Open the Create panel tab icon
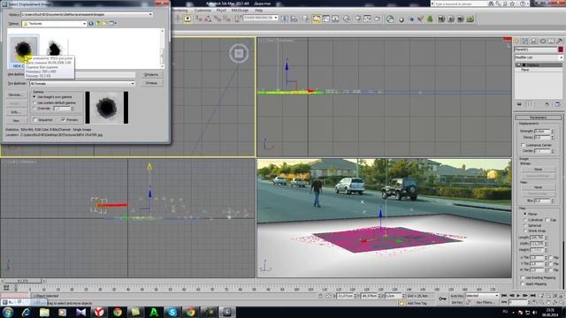Viewport: 566px width, 318px height. click(516, 41)
